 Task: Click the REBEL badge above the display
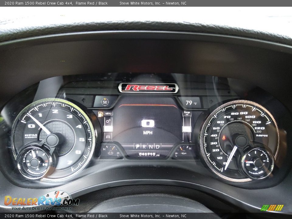pyautogui.click(x=148, y=88)
